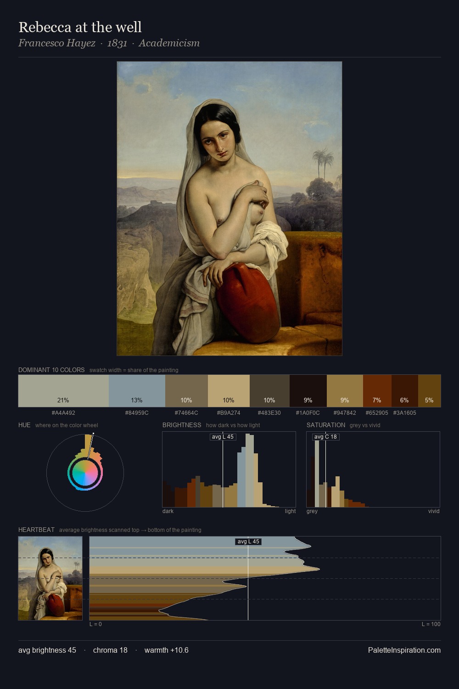Select the hex label #B9A274
The height and width of the screenshot is (689, 459).
point(229,413)
